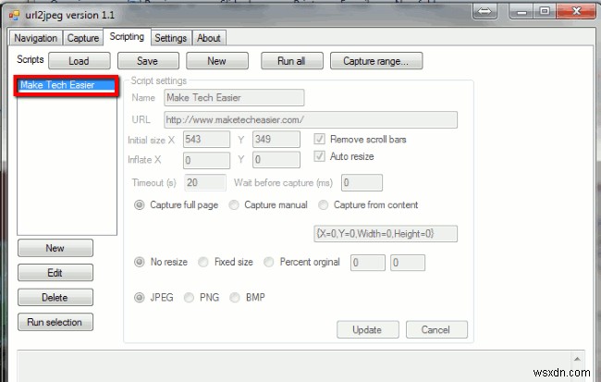This screenshot has height=382, width=601.
Task: Click the Run all button
Action: [x=291, y=61]
